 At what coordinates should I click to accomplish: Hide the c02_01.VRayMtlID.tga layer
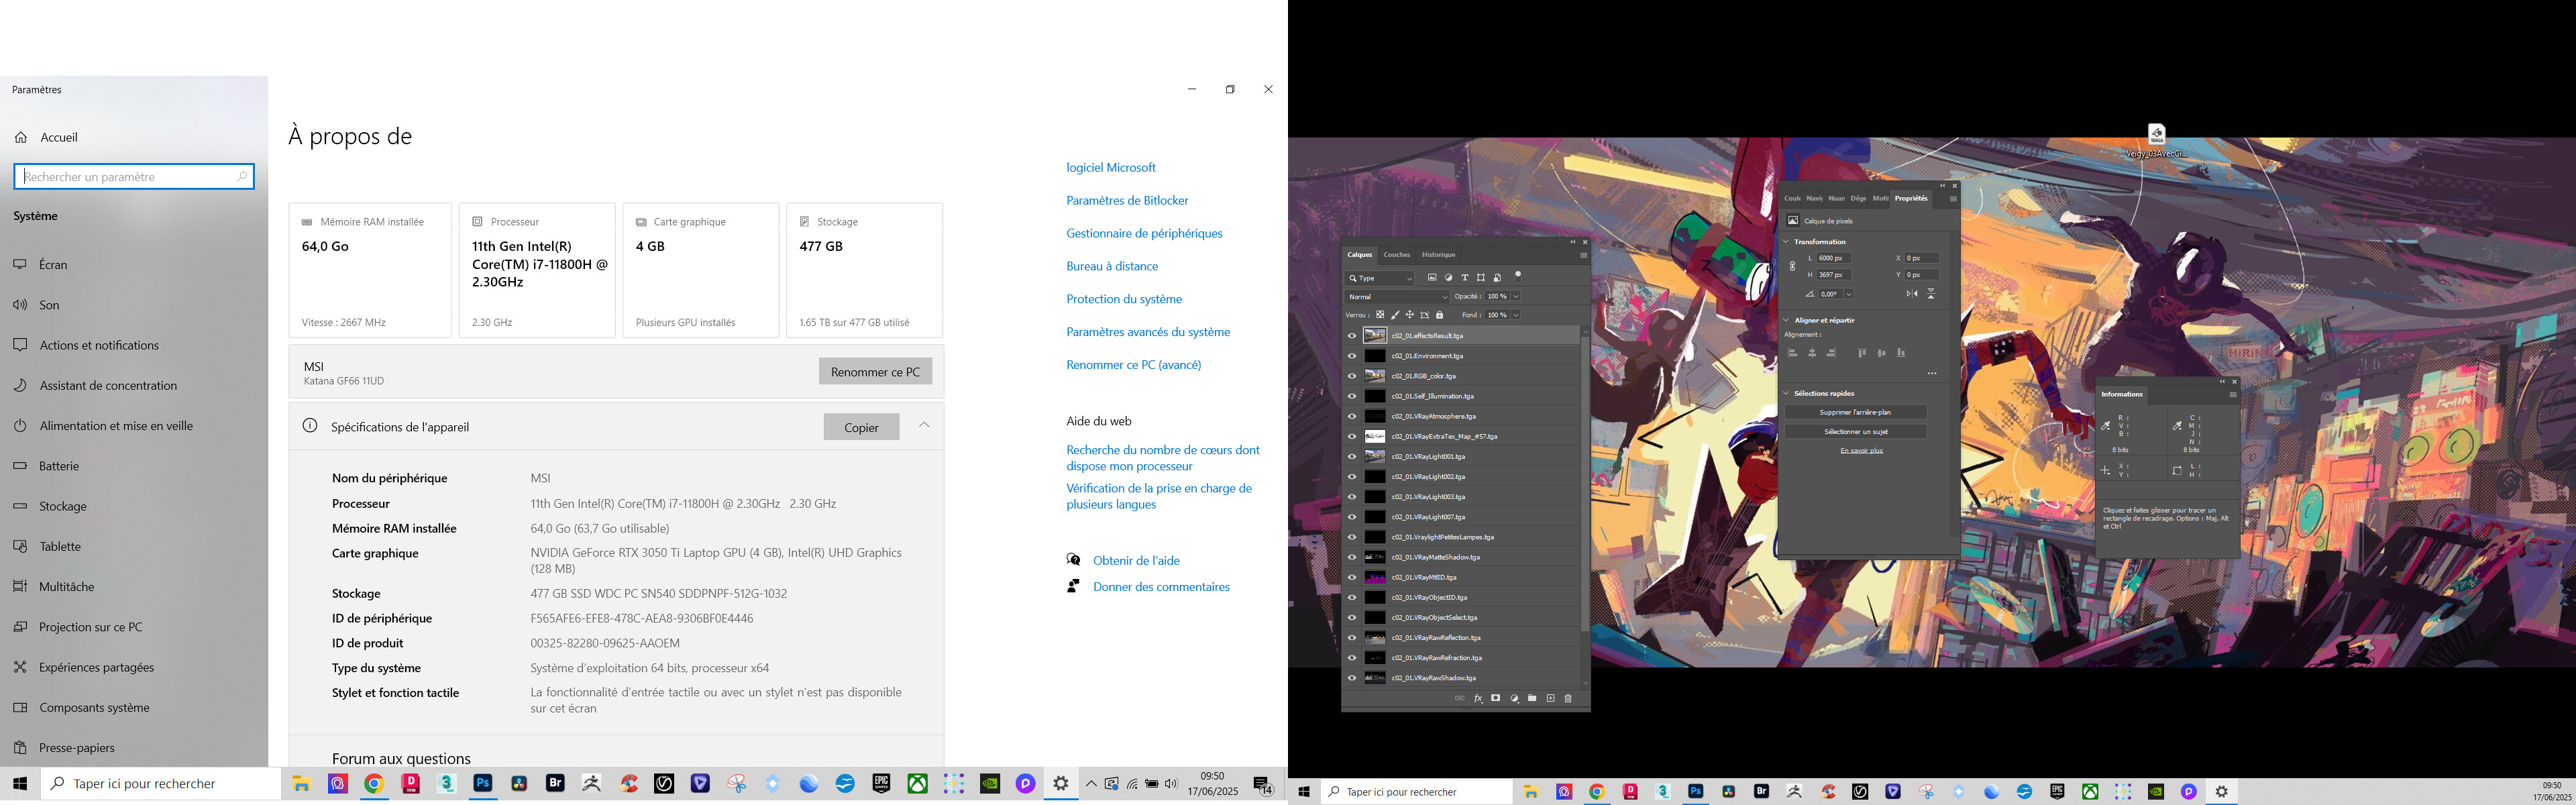point(1352,577)
